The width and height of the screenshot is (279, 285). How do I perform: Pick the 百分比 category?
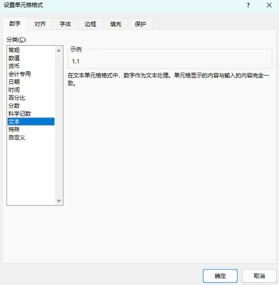(x=31, y=98)
